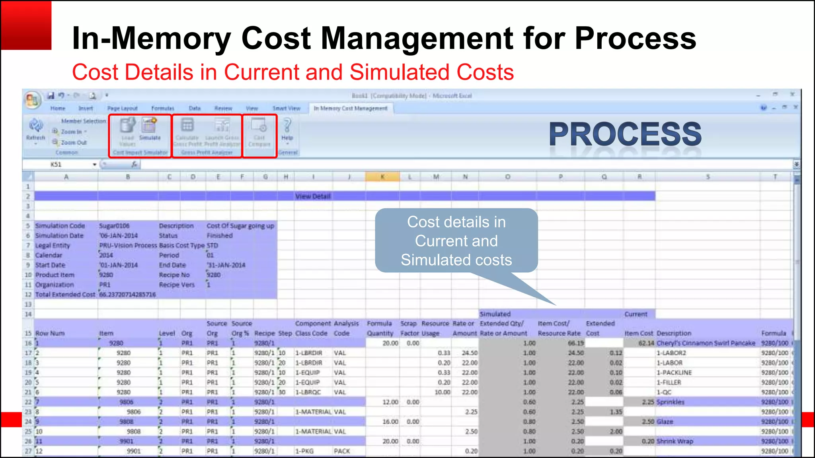The image size is (815, 458).
Task: Click the '31-JAN-2014 end date cell
Action: tap(226, 265)
